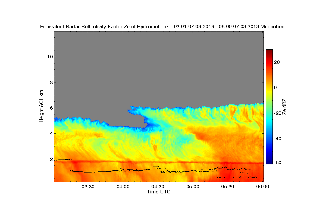Click the 'Ze dBZ' colorbar label
The width and height of the screenshot is (326, 217).
pos(284,106)
